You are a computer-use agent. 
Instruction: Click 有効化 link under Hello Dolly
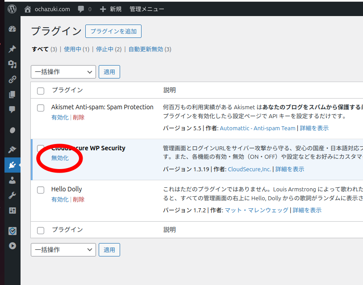point(60,199)
